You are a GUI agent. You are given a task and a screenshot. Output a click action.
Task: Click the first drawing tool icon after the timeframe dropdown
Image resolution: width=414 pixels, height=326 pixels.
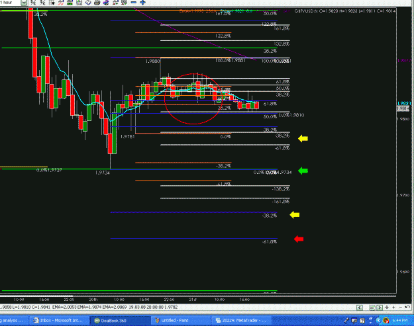tap(33, 3)
